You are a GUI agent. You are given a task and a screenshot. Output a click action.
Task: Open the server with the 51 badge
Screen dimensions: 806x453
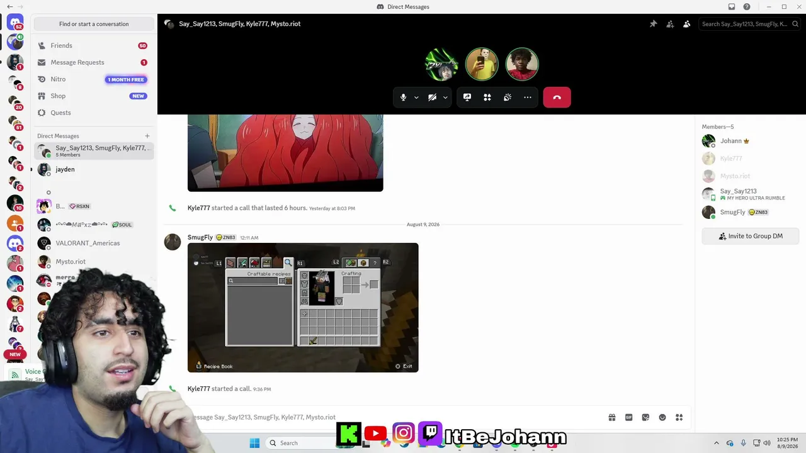pos(15,122)
